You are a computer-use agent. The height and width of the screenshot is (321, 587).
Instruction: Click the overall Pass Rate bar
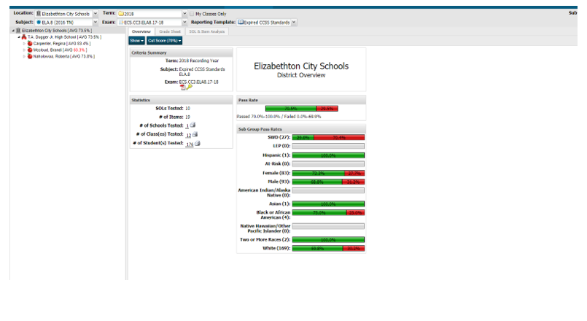tap(302, 109)
